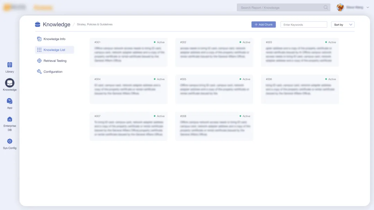Open the chunk #008 card
This screenshot has width=374, height=210.
(x=214, y=126)
